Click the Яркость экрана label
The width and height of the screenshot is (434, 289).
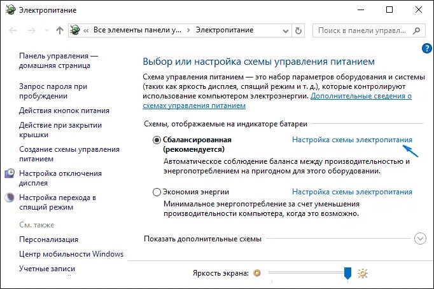[x=221, y=273]
